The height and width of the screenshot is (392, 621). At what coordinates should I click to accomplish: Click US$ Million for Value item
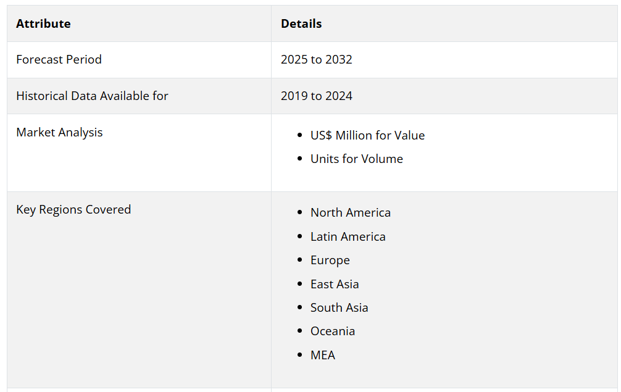[367, 135]
